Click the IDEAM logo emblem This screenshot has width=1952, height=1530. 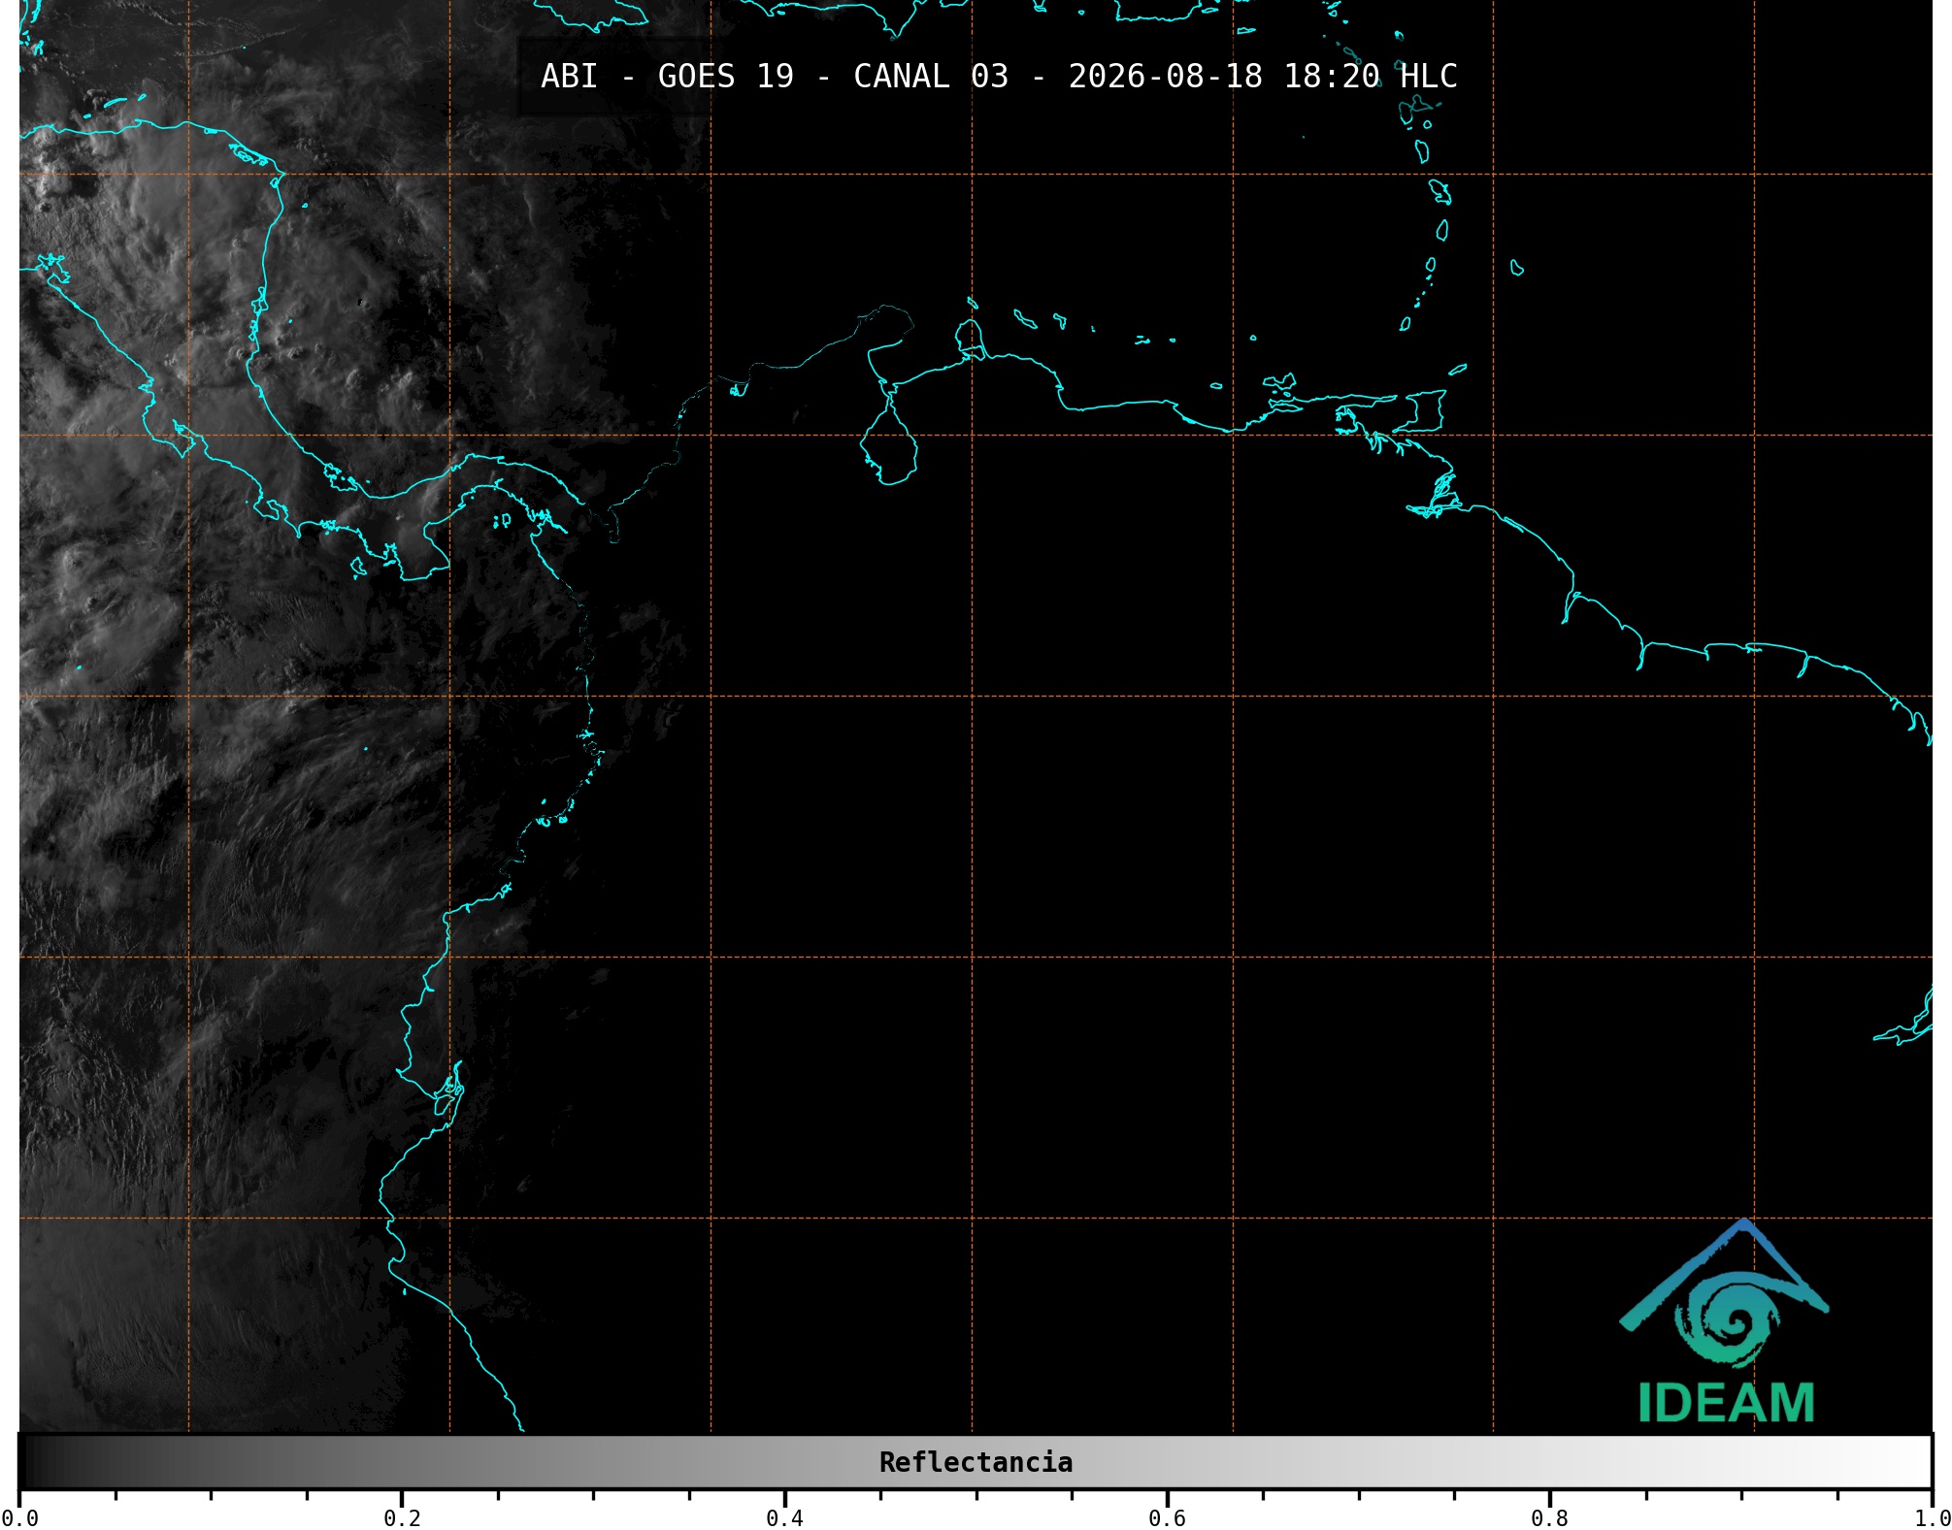click(x=1724, y=1294)
